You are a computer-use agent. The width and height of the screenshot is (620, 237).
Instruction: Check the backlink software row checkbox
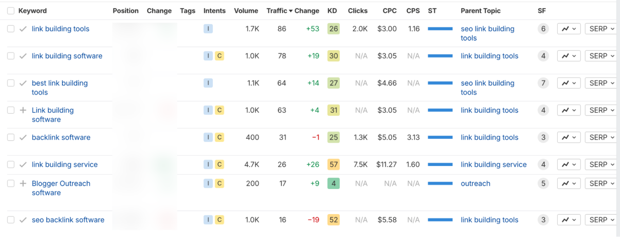pyautogui.click(x=10, y=137)
